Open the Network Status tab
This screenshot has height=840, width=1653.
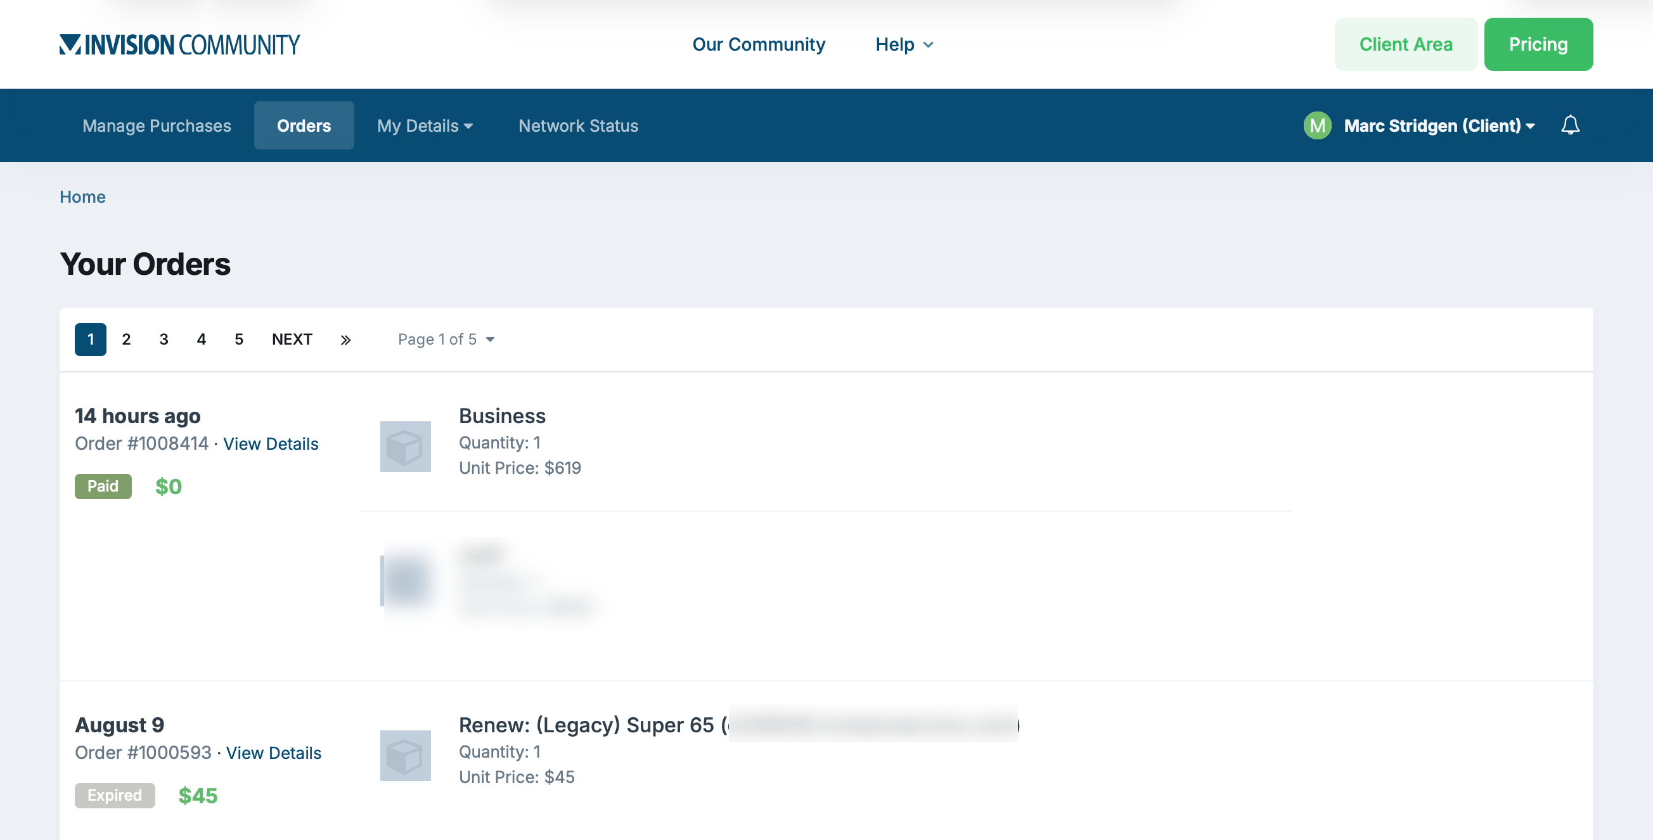tap(578, 125)
